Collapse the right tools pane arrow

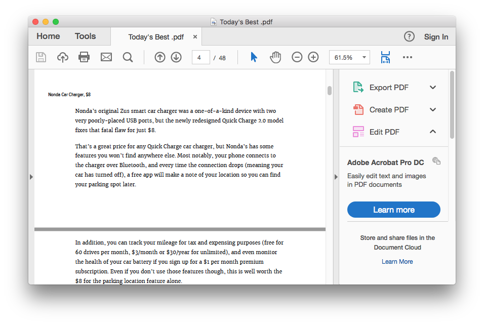pyautogui.click(x=336, y=177)
